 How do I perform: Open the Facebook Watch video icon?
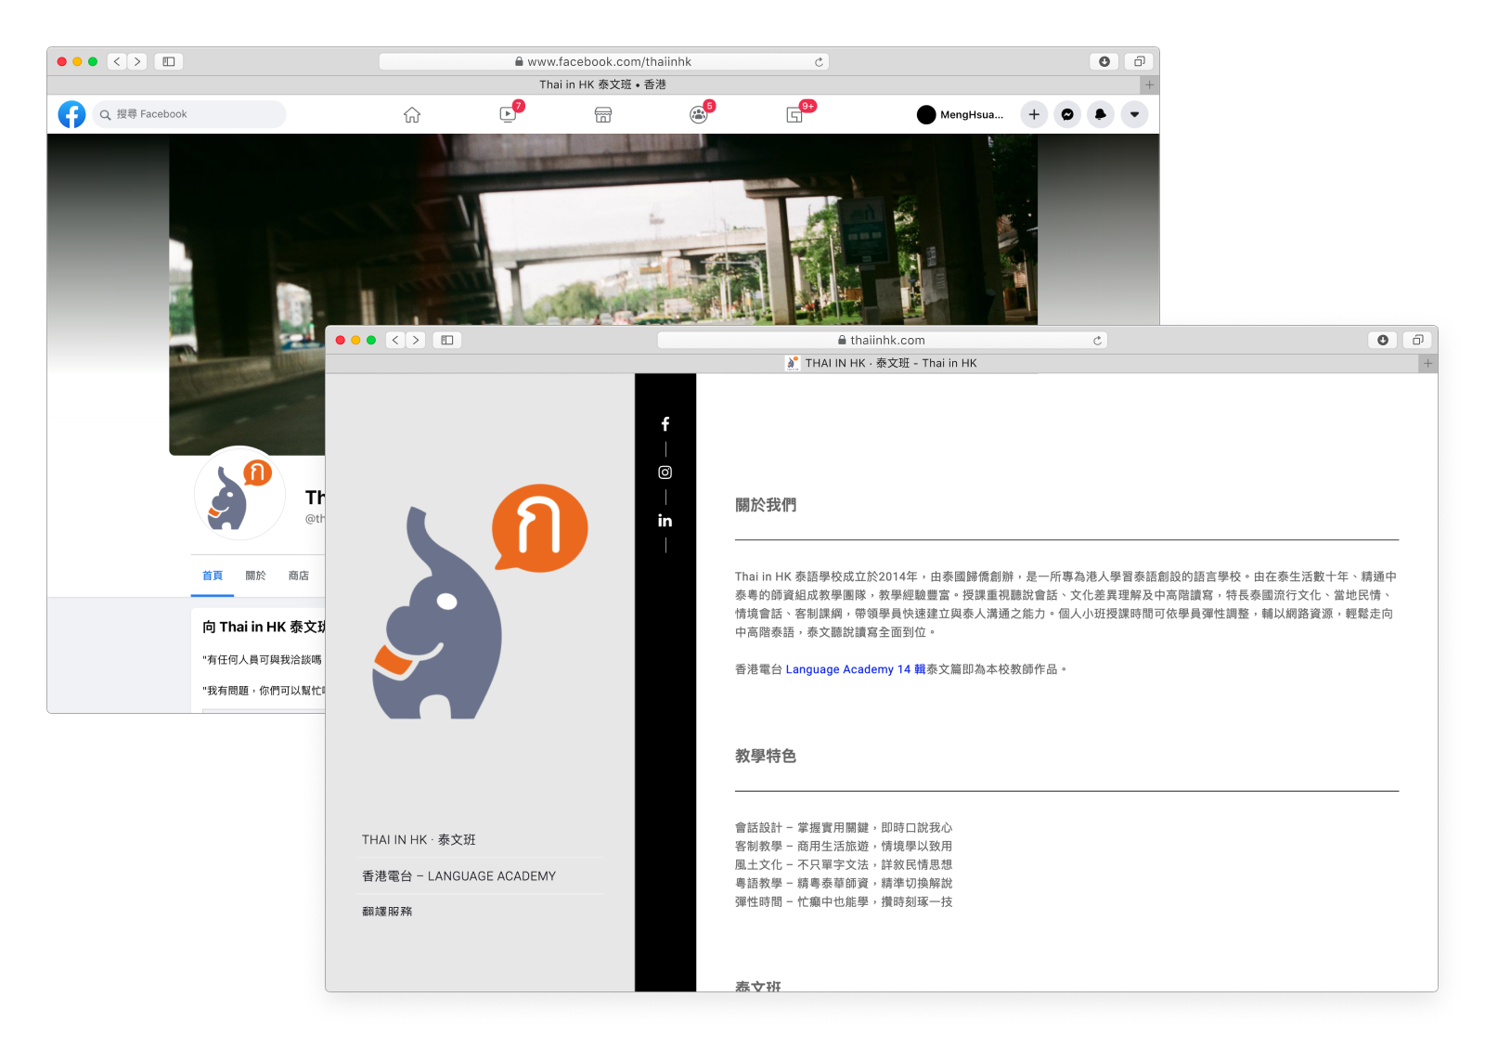click(x=508, y=115)
